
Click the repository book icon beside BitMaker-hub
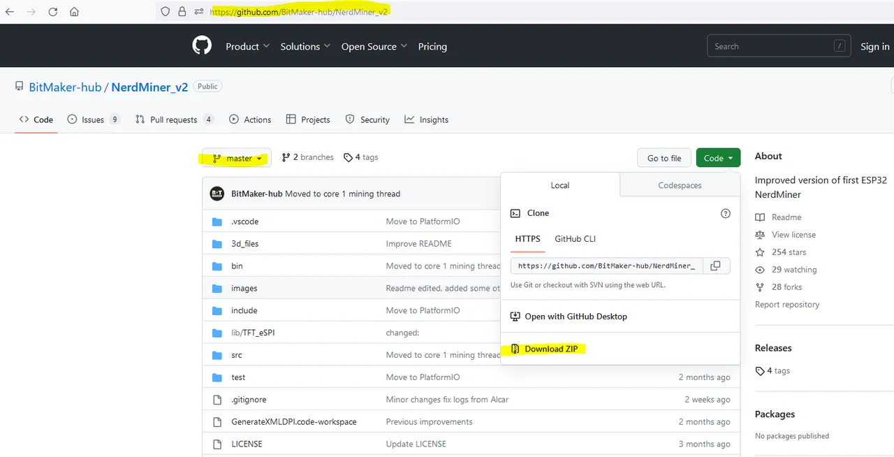(20, 87)
